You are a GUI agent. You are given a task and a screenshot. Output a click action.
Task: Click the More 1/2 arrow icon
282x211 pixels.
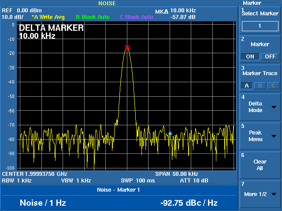[274, 194]
